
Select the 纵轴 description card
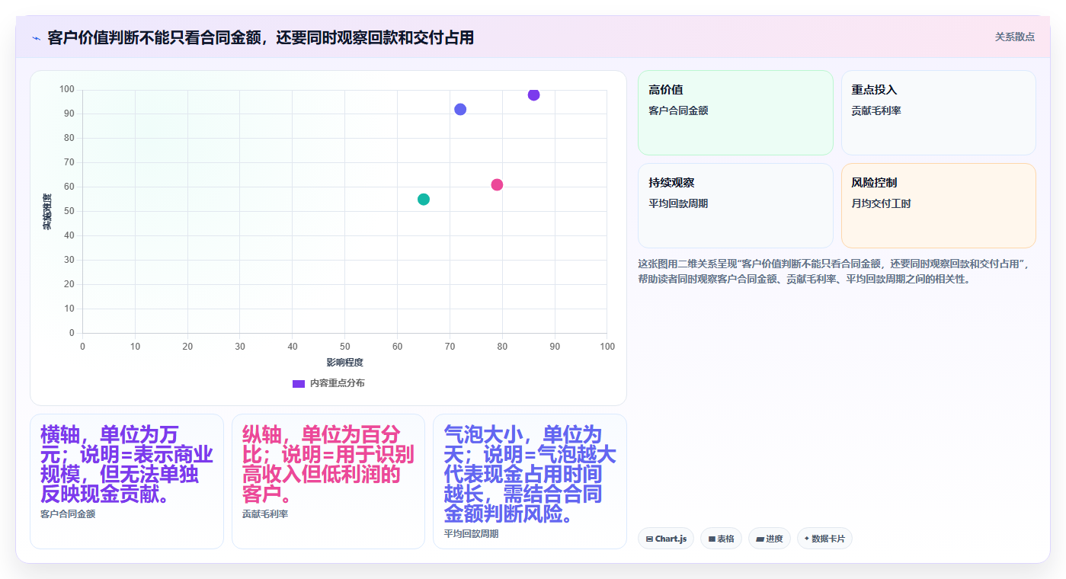pos(328,481)
